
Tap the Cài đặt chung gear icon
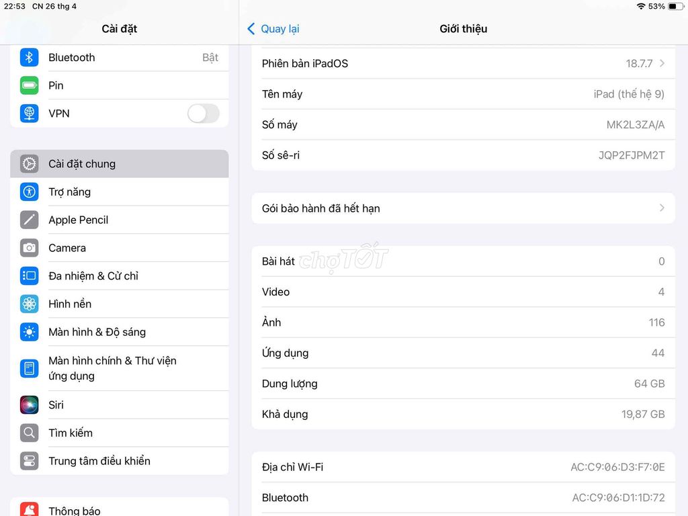[x=29, y=164]
